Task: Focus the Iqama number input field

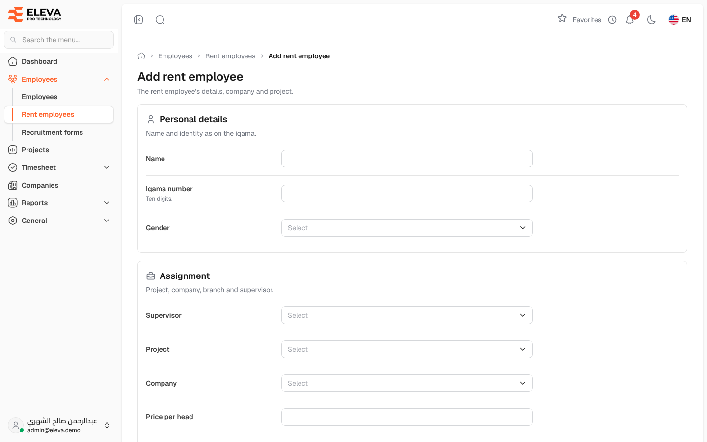Action: [x=407, y=193]
